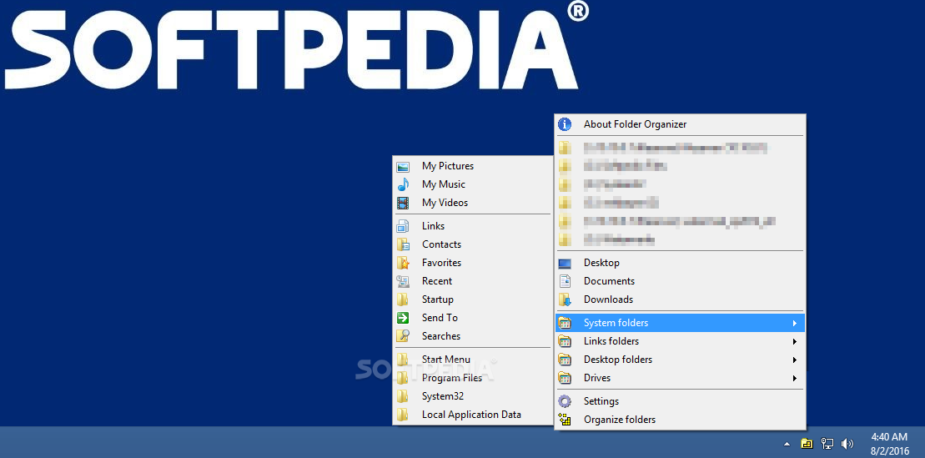Click the volume speaker tray icon

[847, 443]
